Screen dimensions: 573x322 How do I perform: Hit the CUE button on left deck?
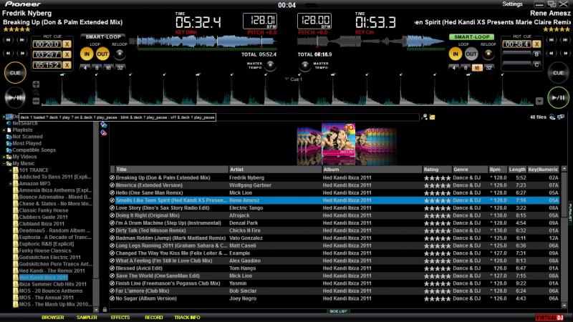pyautogui.click(x=15, y=73)
